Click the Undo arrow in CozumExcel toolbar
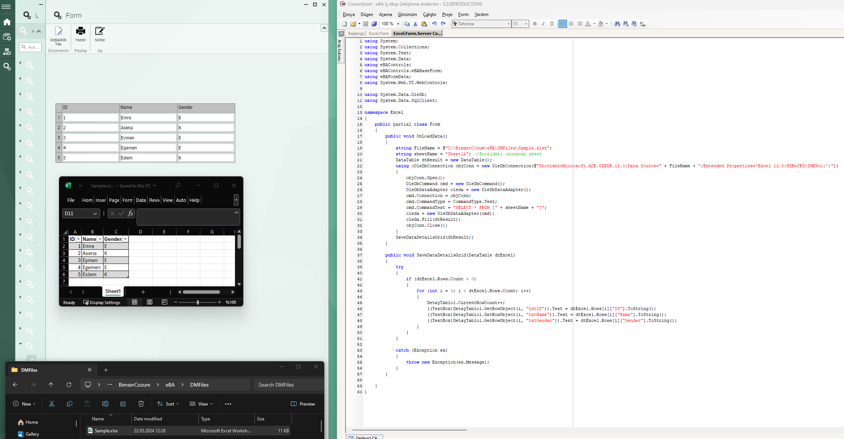Image resolution: width=844 pixels, height=439 pixels. click(434, 24)
